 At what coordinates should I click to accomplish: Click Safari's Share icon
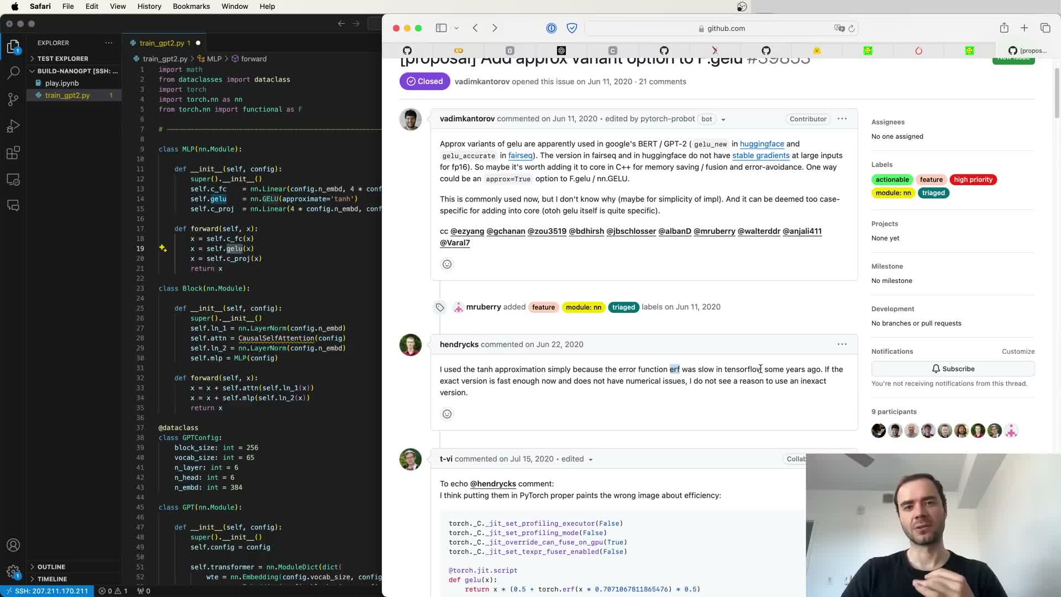point(1004,28)
